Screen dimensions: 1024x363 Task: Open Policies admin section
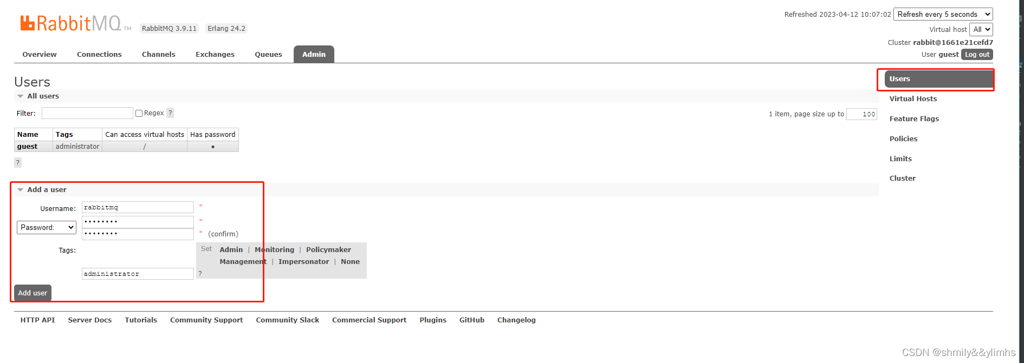click(903, 138)
